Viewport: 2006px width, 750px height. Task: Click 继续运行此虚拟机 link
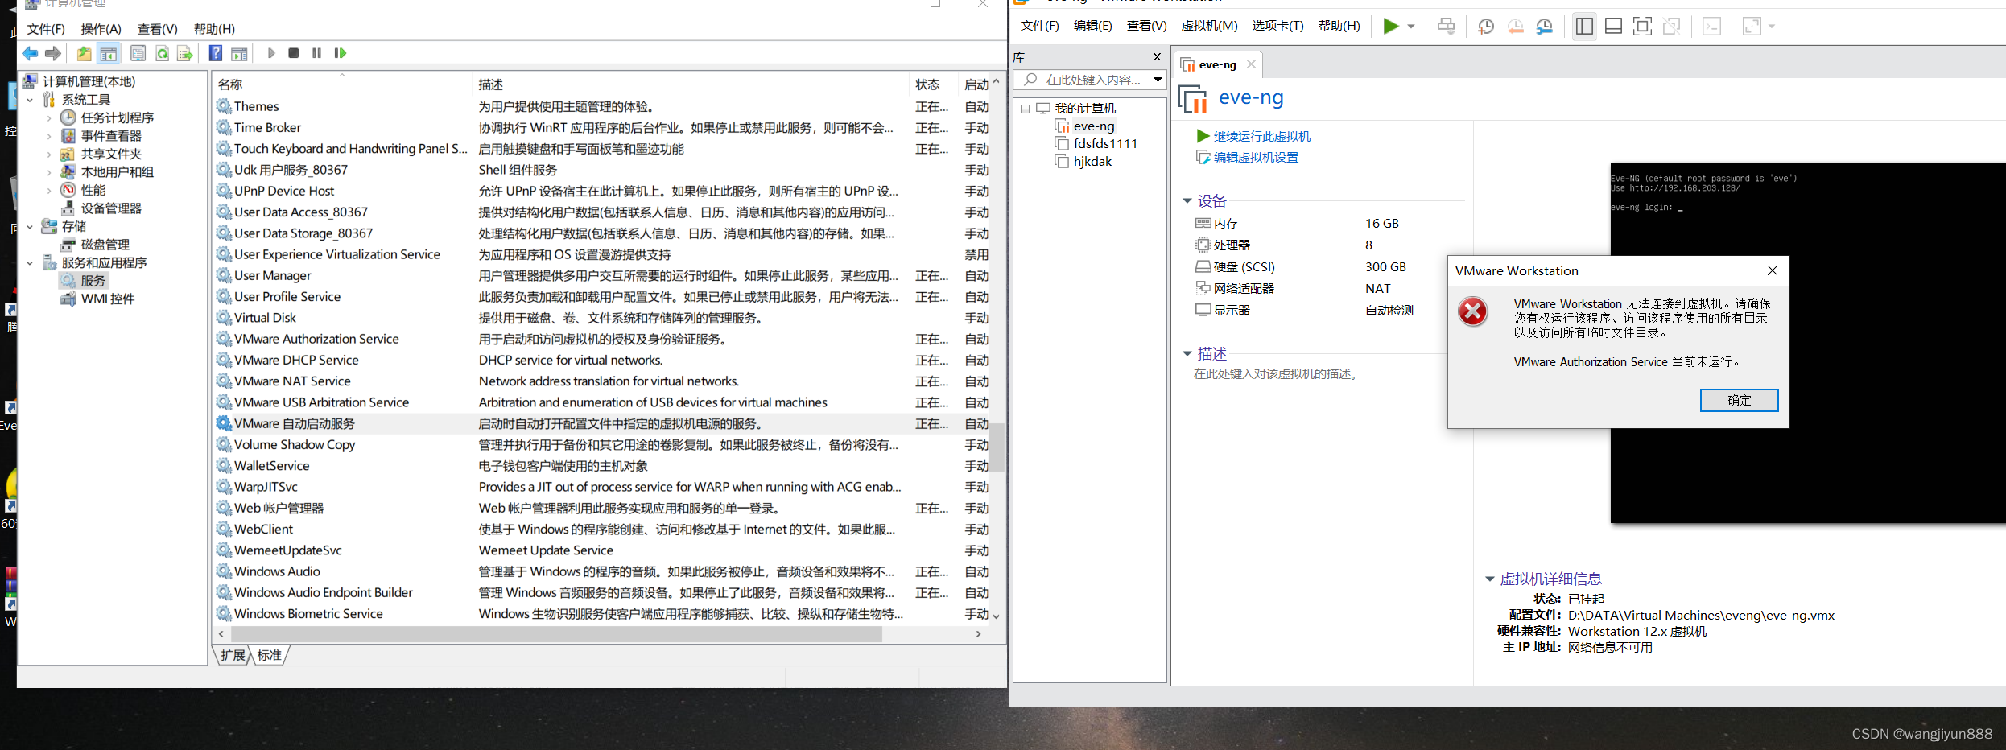(1261, 136)
